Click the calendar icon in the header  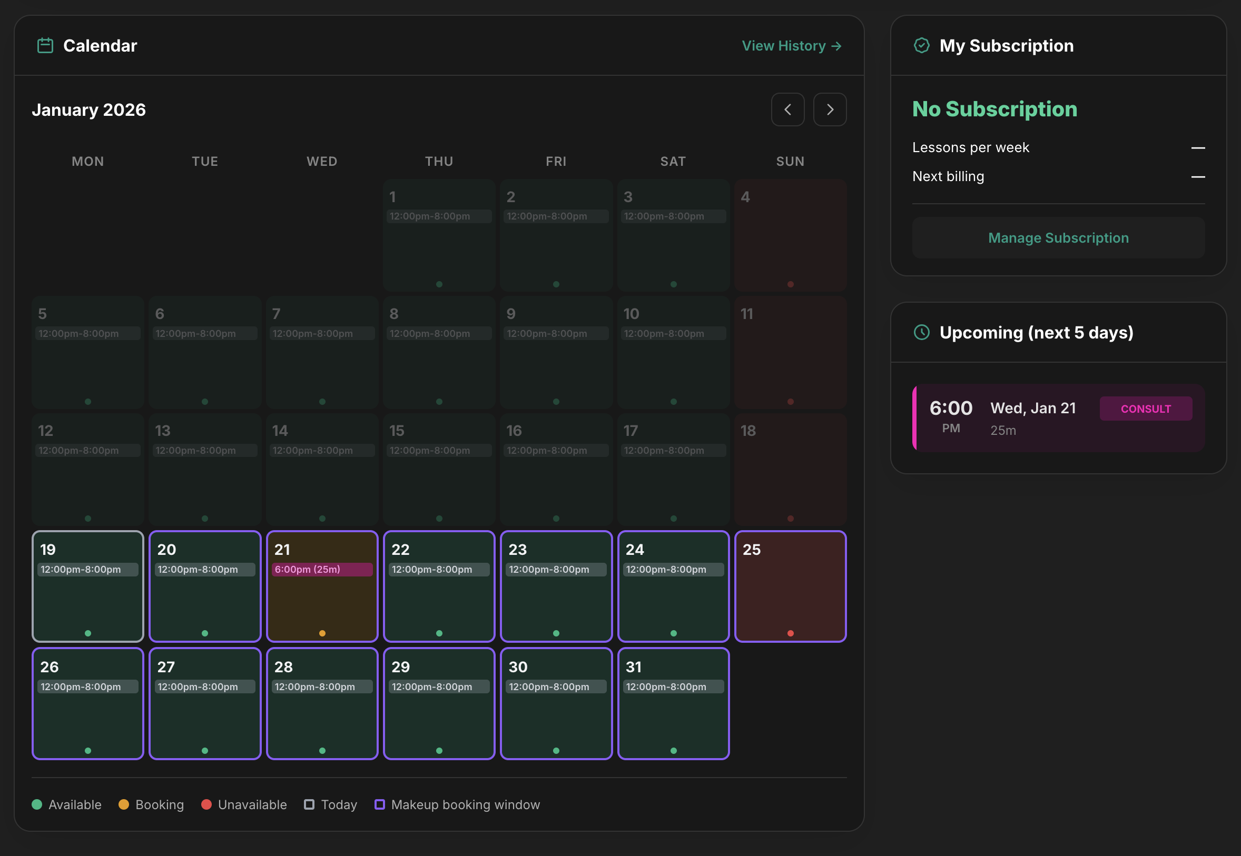(46, 46)
